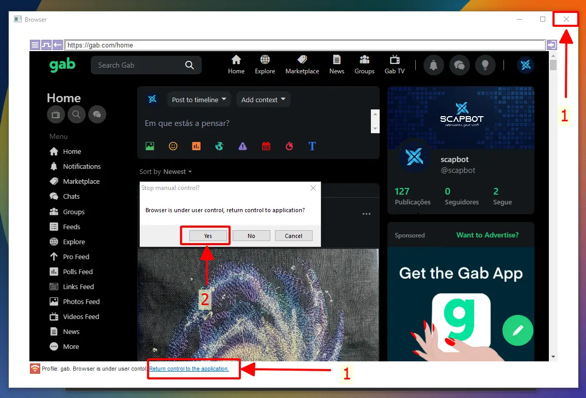Screen dimensions: 586x398
Task: Click the green compose pencil floating button
Action: tap(517, 331)
